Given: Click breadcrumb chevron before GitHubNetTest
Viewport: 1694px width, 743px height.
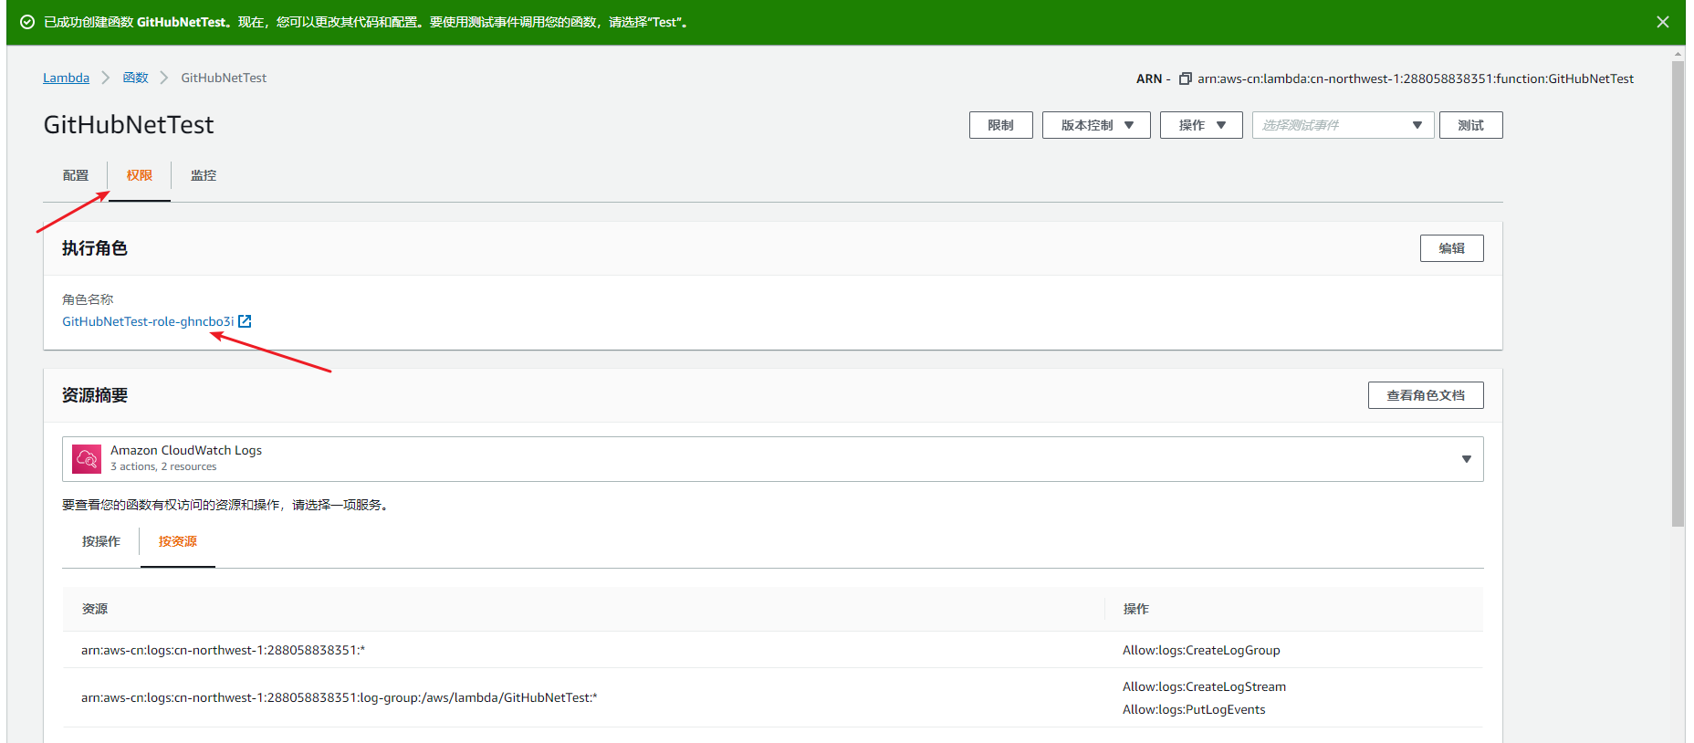Looking at the screenshot, I should pyautogui.click(x=164, y=78).
